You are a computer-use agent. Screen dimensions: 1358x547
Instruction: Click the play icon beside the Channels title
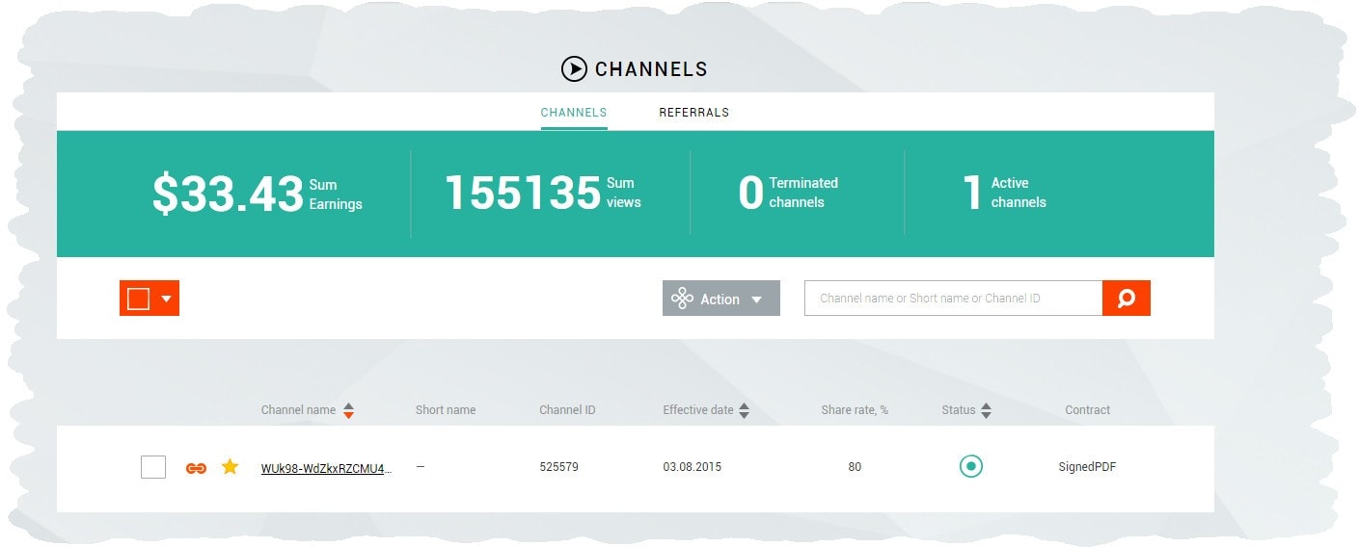[x=574, y=69]
